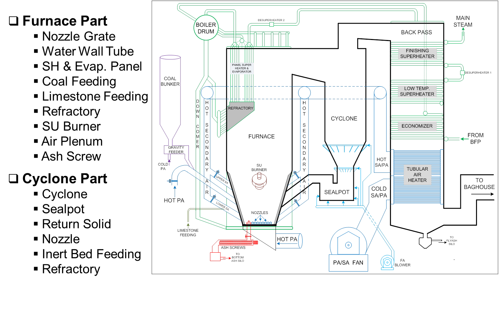Click the TO BAGHOUSE label
Image resolution: width=499 pixels, height=314 pixels.
coord(479,184)
